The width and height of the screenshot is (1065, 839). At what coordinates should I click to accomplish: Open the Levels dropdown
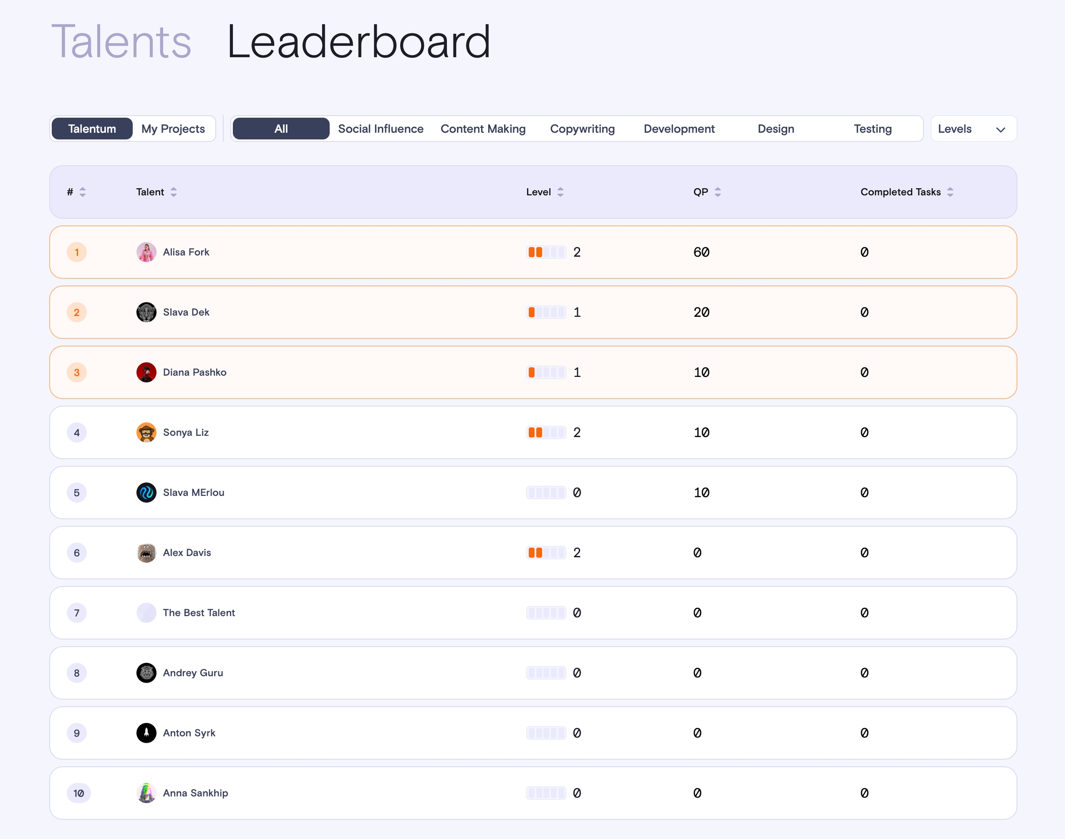point(973,129)
